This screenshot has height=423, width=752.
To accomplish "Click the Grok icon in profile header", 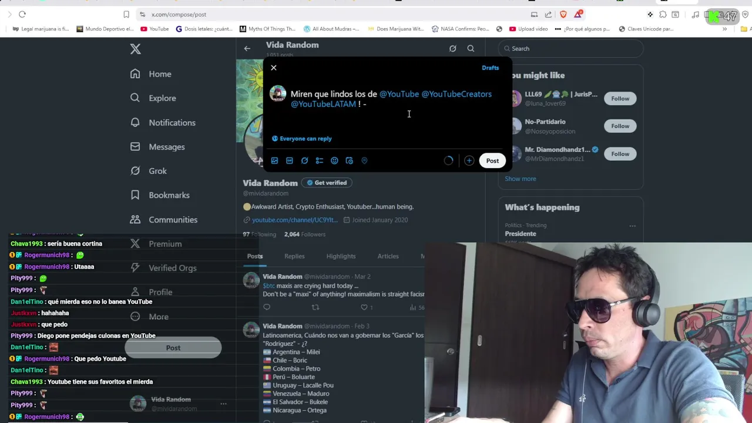I will click(x=452, y=49).
